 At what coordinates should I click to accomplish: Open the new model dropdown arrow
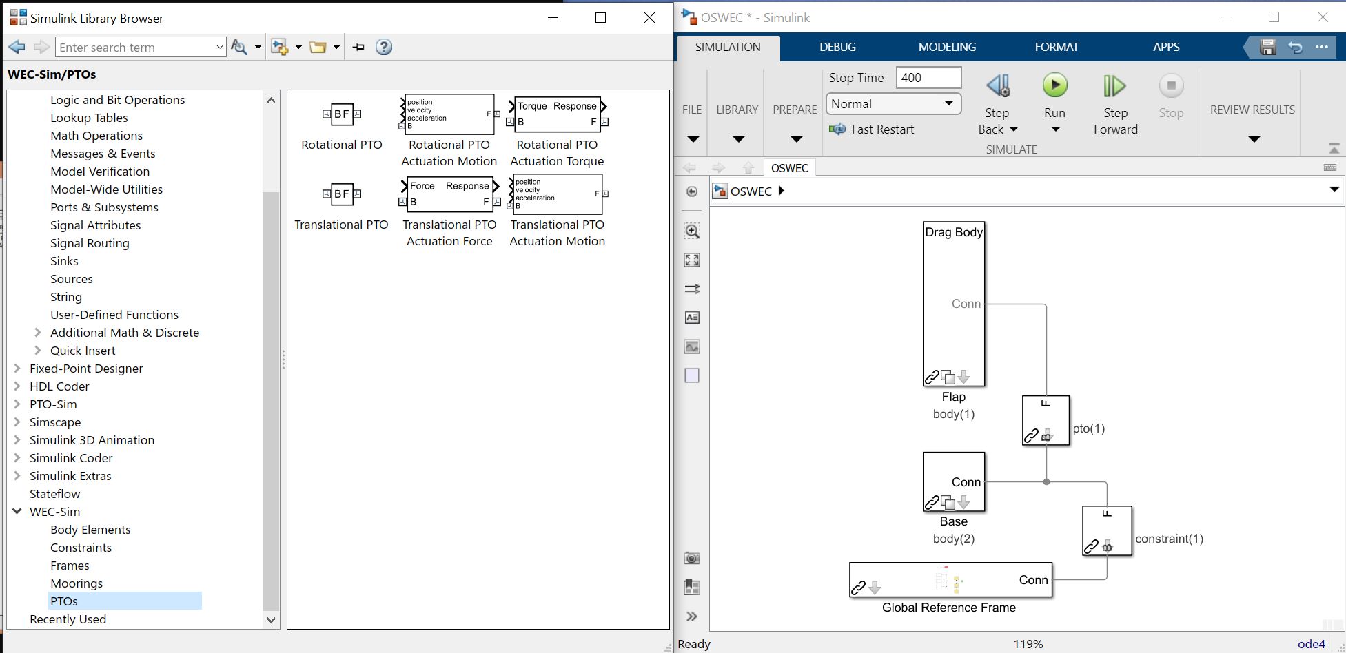point(298,47)
